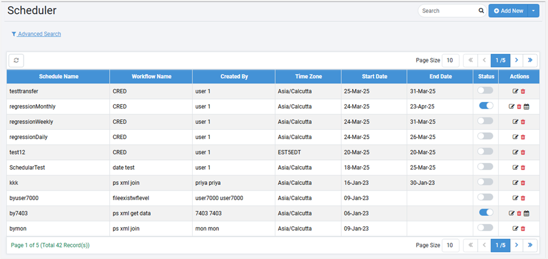
Task: Open the Add New dropdown arrow
Action: point(533,11)
